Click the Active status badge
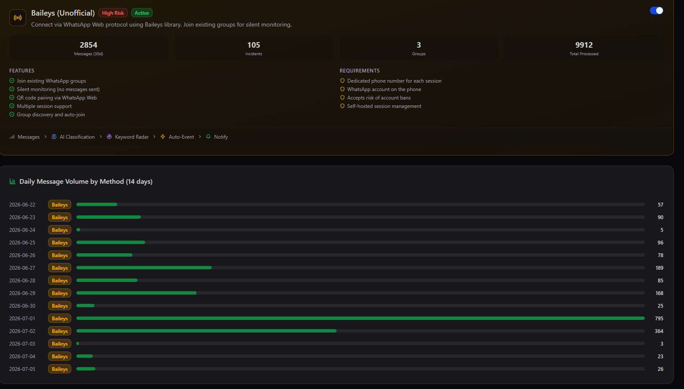This screenshot has width=684, height=389. coord(142,13)
